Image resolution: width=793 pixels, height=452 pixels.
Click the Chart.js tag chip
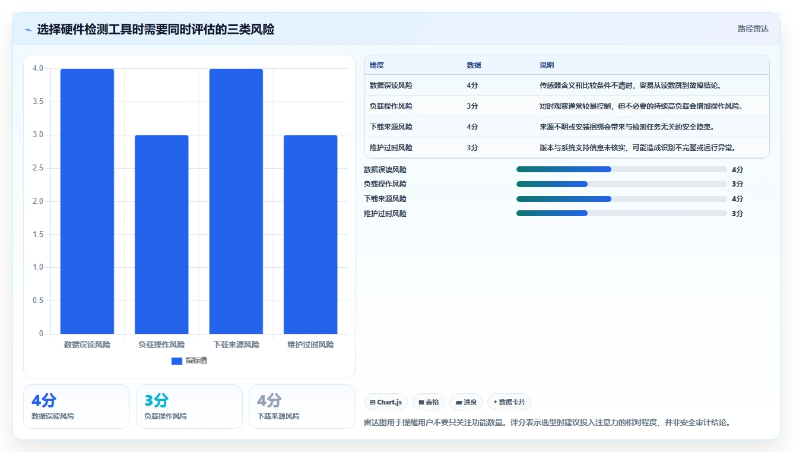[386, 402]
